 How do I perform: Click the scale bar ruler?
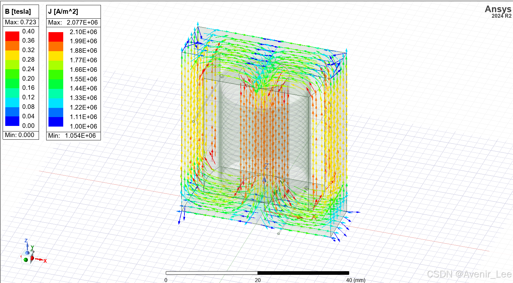coord(257,273)
